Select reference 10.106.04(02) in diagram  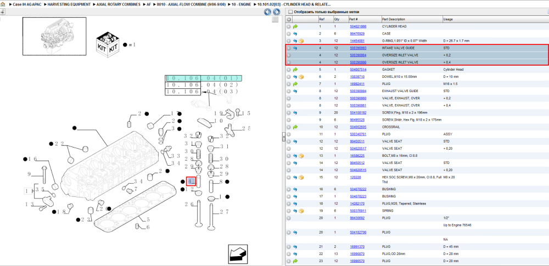coord(203,85)
